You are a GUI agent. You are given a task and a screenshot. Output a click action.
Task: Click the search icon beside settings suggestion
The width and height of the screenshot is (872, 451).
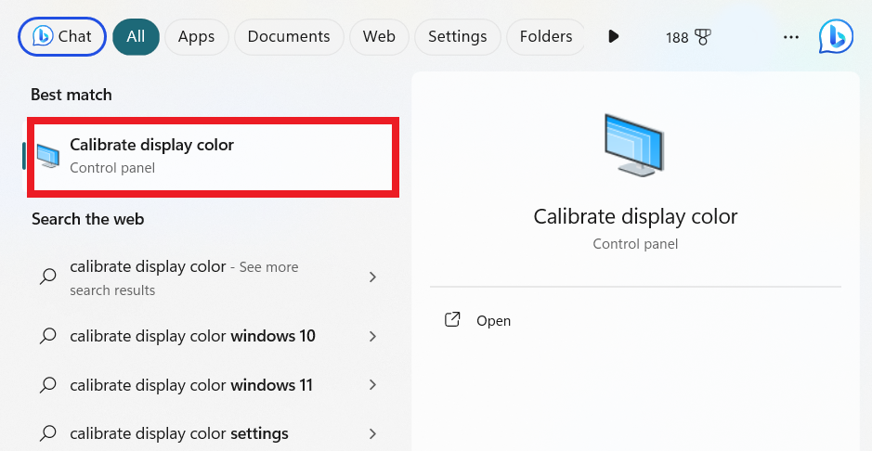(x=48, y=433)
